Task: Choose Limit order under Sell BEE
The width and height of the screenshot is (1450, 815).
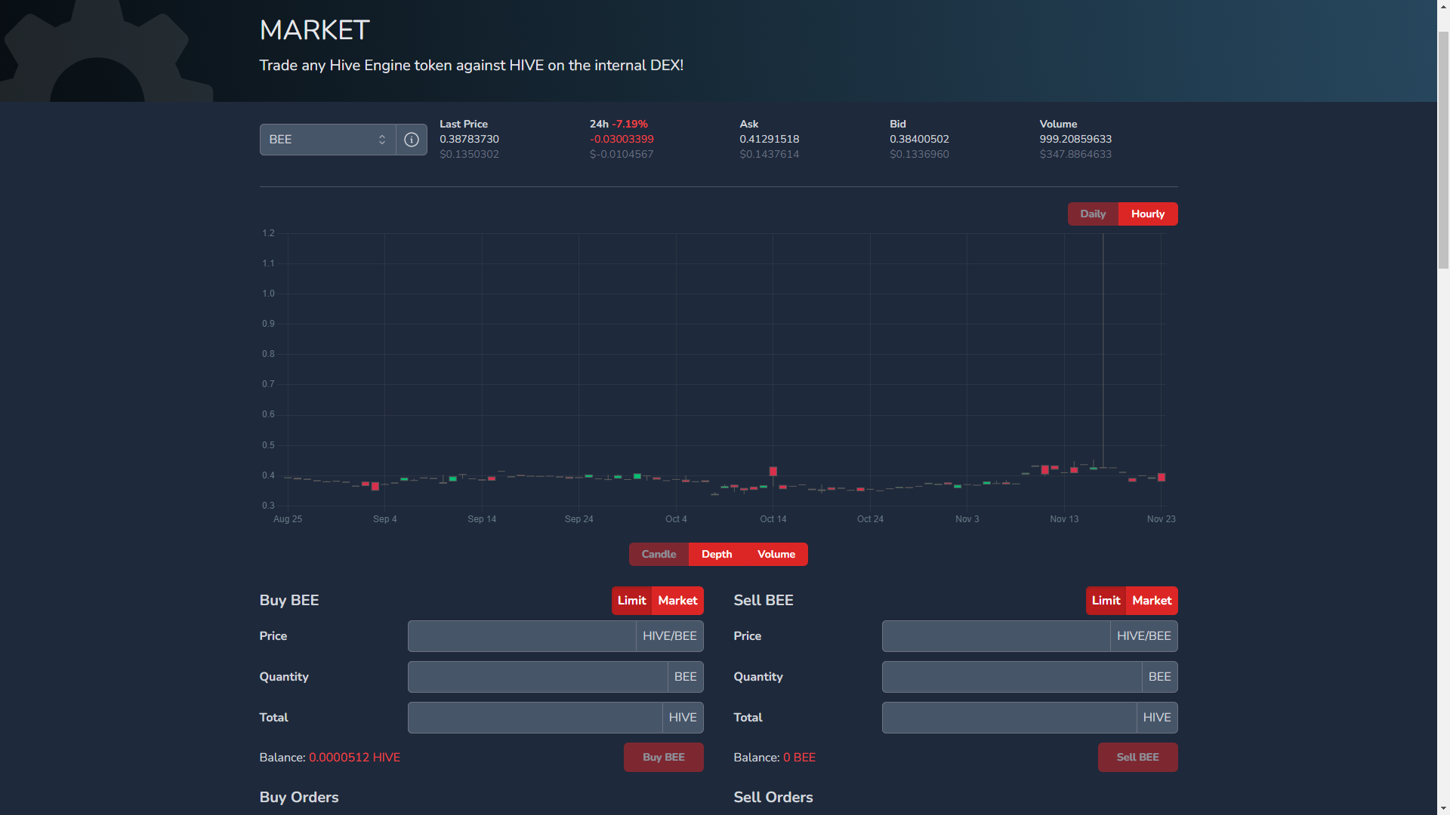Action: coord(1106,601)
